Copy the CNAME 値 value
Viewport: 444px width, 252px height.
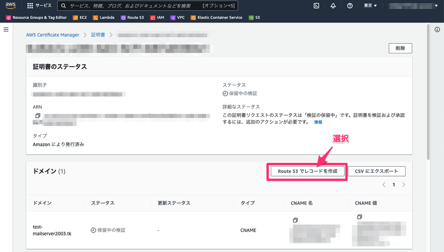pos(360,216)
